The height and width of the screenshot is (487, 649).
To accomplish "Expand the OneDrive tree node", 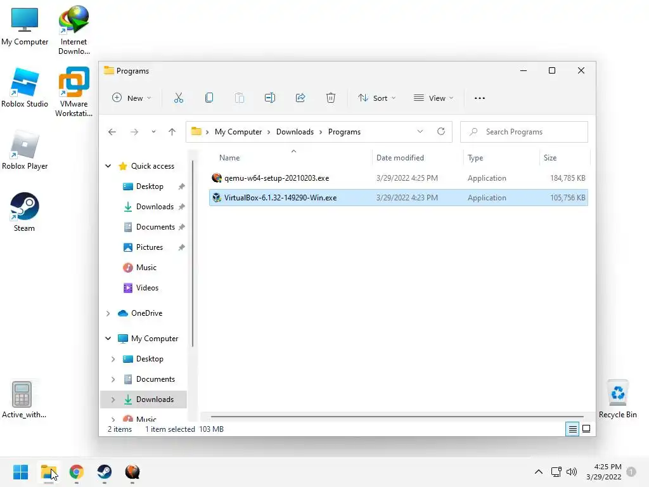I will click(x=108, y=313).
